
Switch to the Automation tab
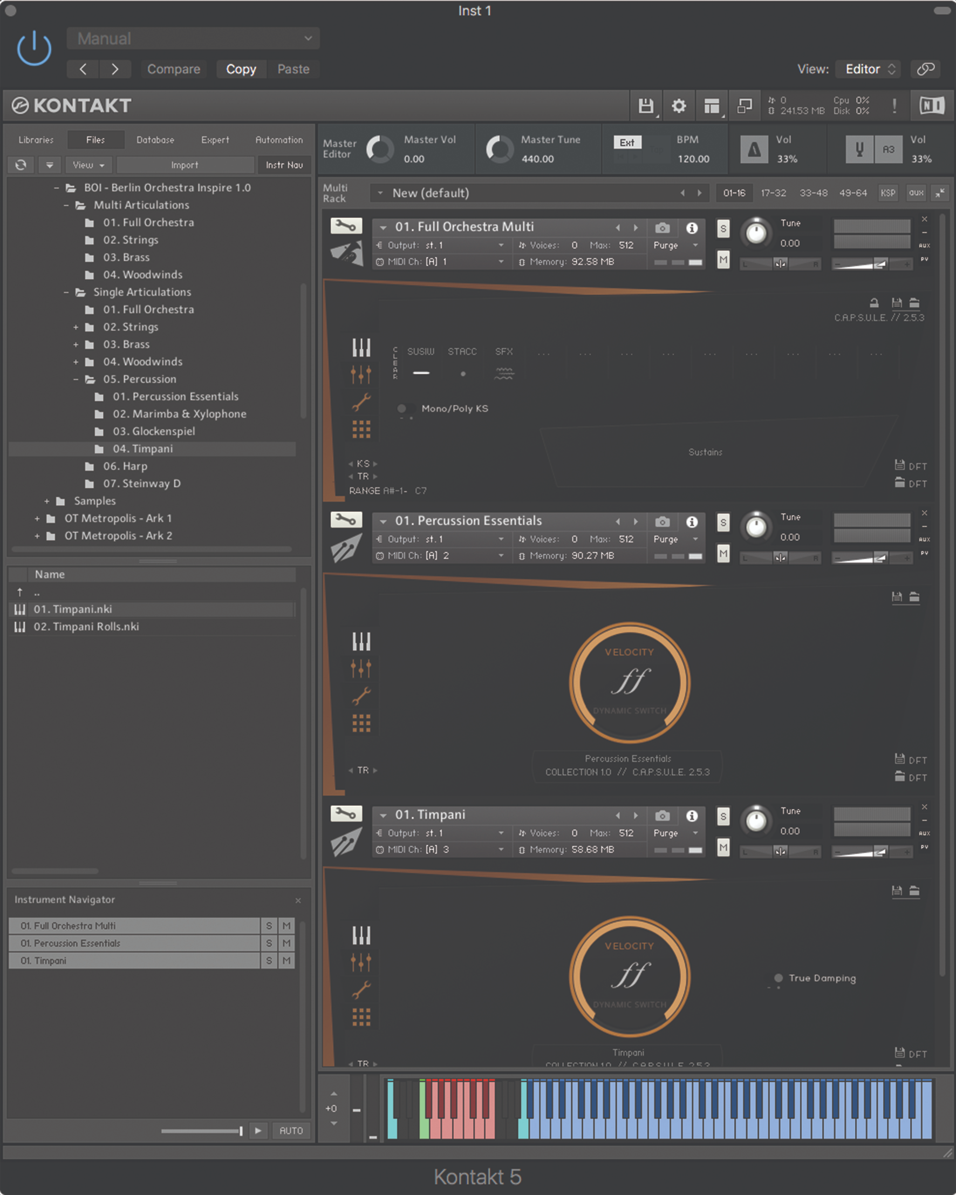[x=278, y=140]
